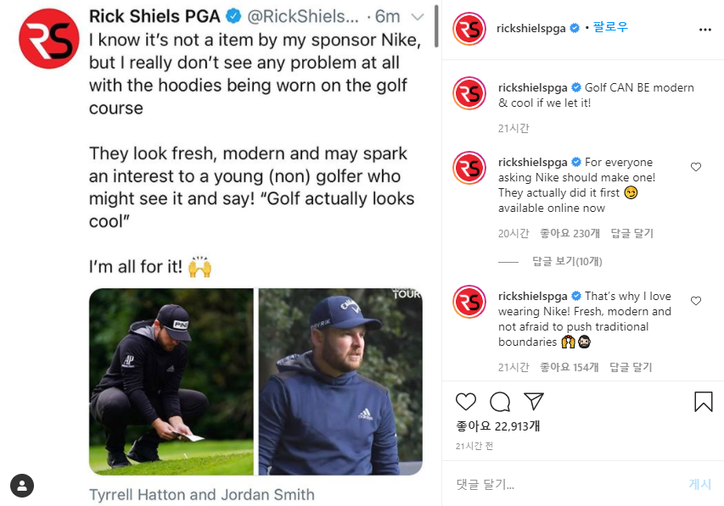Open the three-dots more options menu
The image size is (724, 506).
point(704,29)
